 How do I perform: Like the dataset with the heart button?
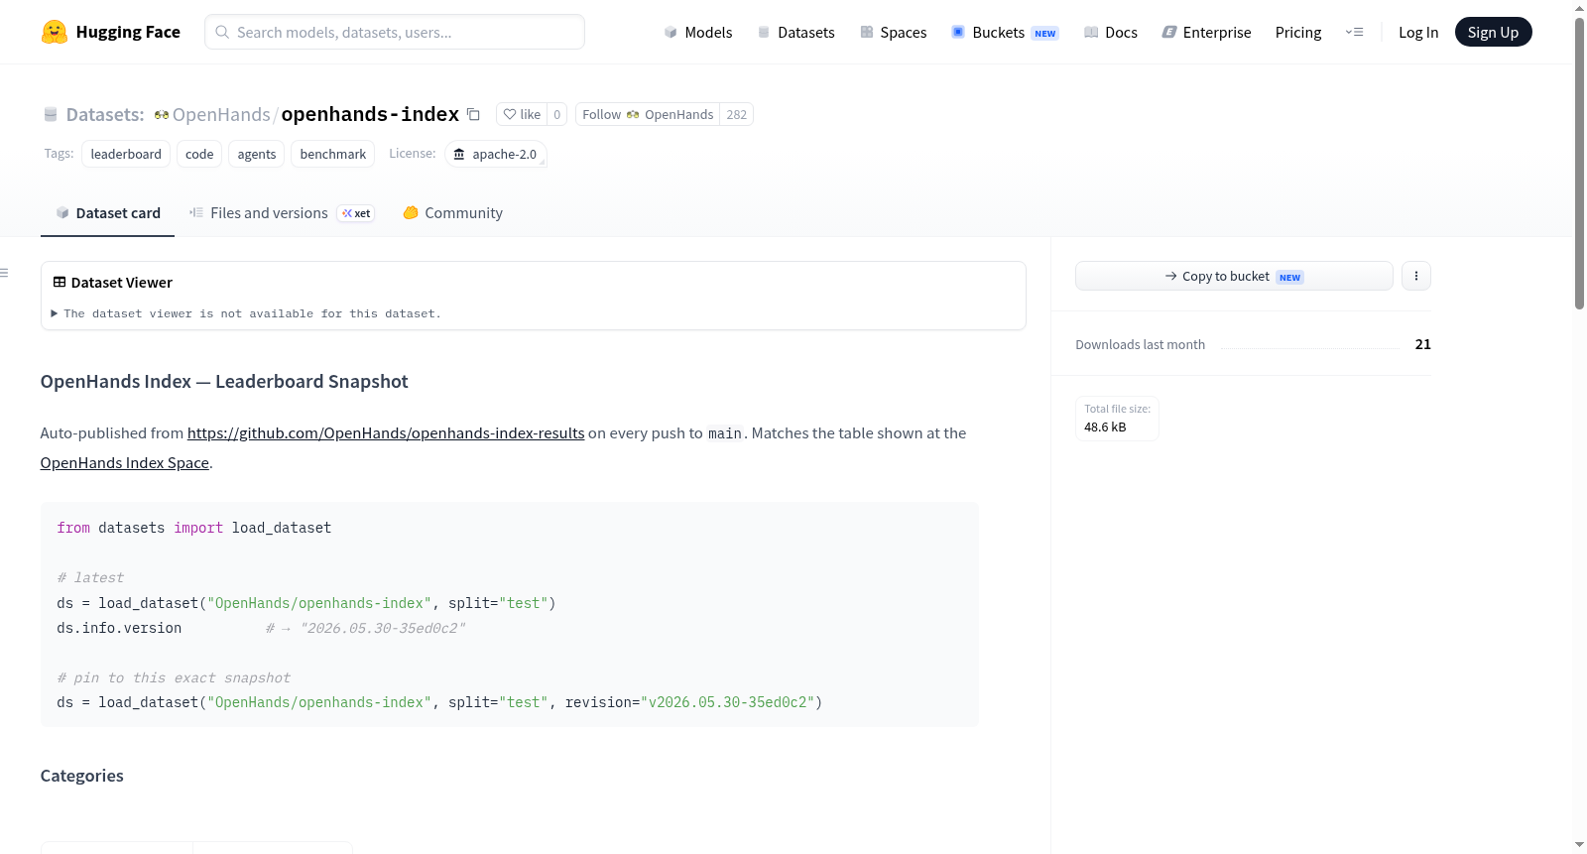pos(522,114)
